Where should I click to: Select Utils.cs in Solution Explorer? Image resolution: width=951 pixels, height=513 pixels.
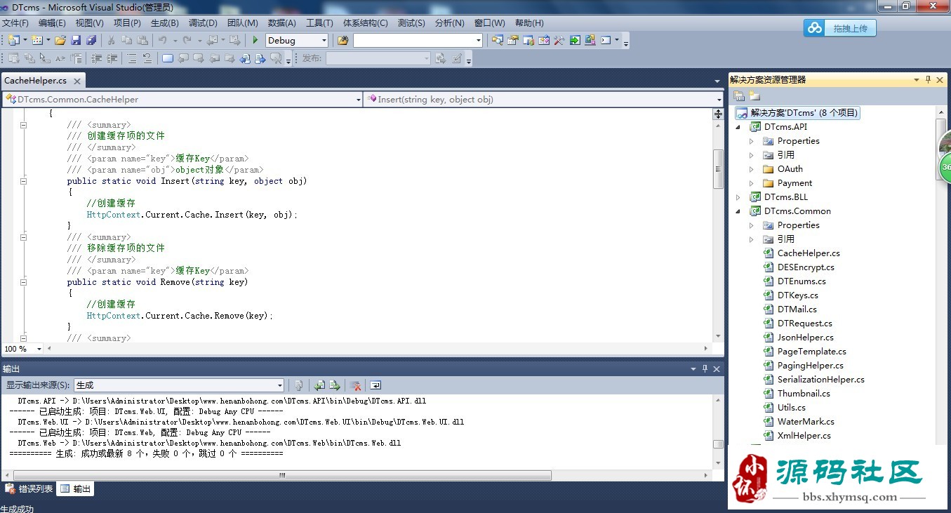(792, 408)
